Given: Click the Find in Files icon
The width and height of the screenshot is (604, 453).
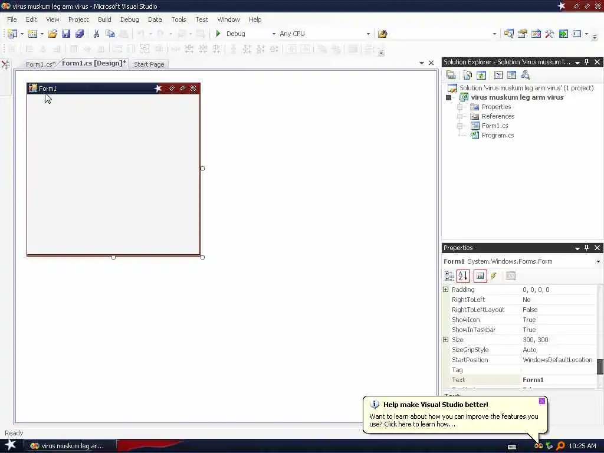Looking at the screenshot, I should click(382, 34).
